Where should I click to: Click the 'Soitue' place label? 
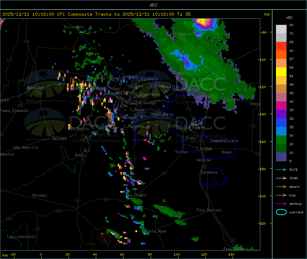click(181, 152)
